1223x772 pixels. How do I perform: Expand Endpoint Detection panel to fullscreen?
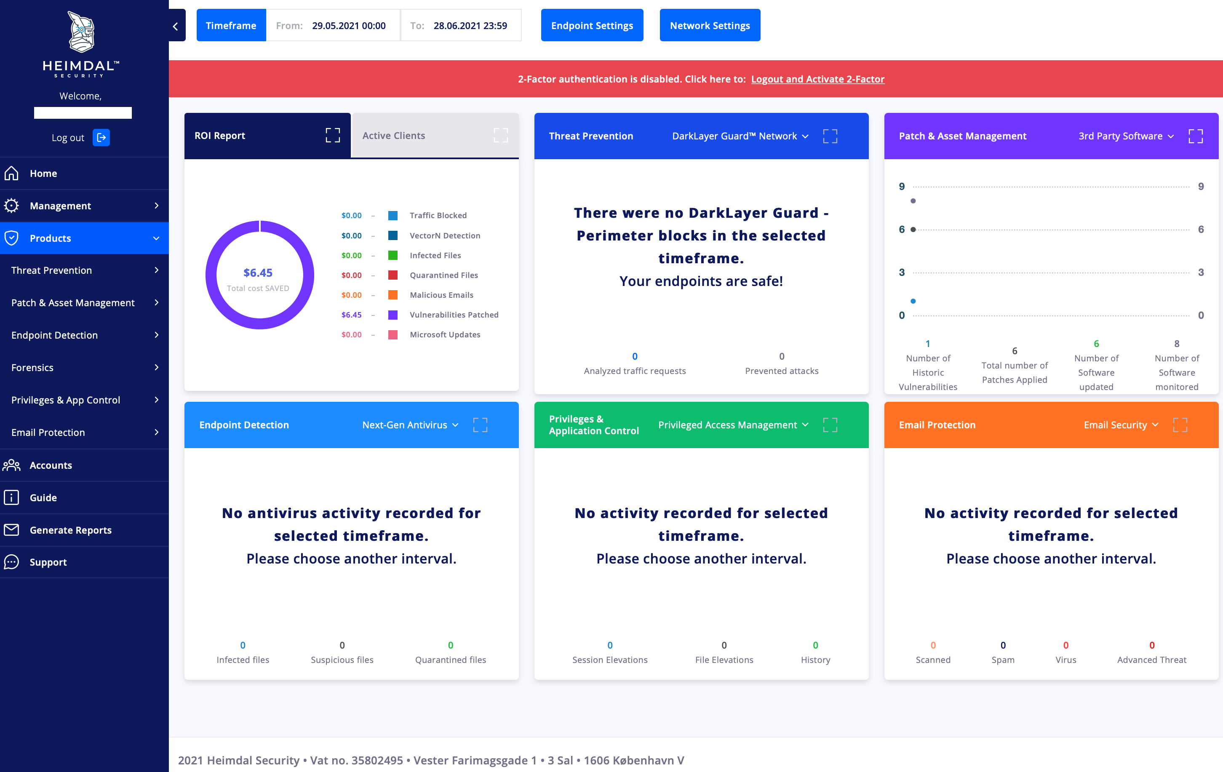(480, 425)
